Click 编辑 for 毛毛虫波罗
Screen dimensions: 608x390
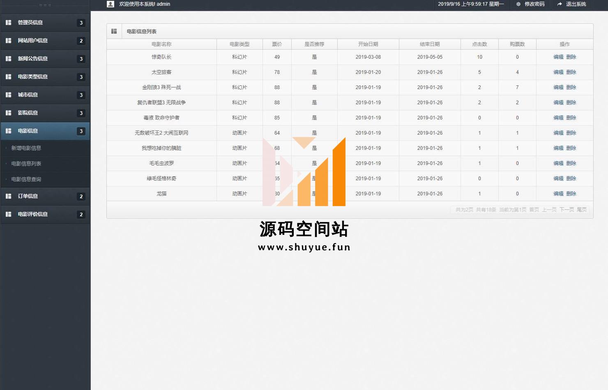(558, 163)
